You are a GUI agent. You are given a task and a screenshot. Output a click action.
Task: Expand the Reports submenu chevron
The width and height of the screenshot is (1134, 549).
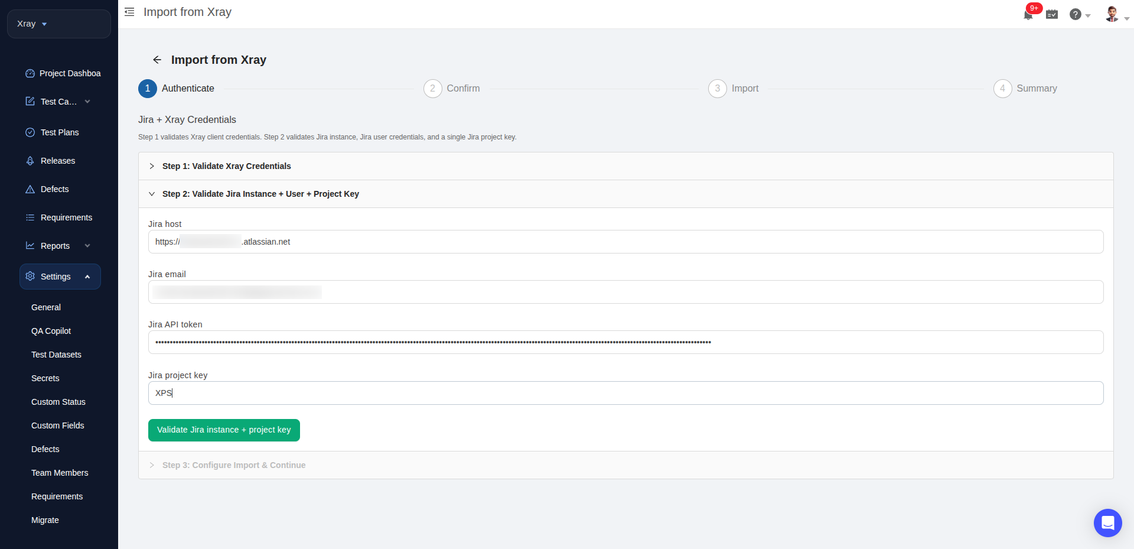tap(87, 246)
